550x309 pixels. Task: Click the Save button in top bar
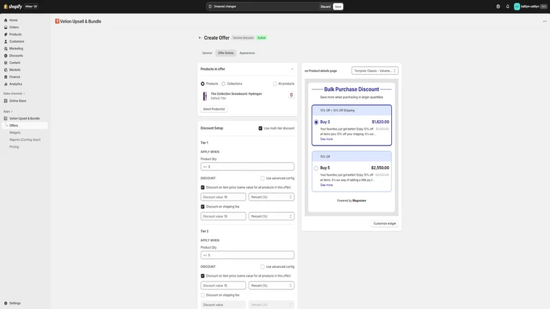click(x=338, y=7)
